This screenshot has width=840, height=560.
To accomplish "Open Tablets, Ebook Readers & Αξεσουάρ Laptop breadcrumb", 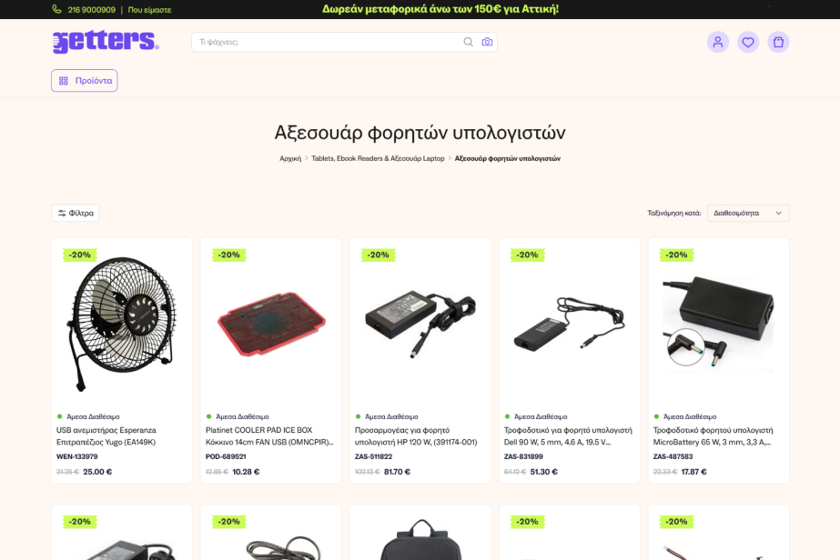I will 378,158.
